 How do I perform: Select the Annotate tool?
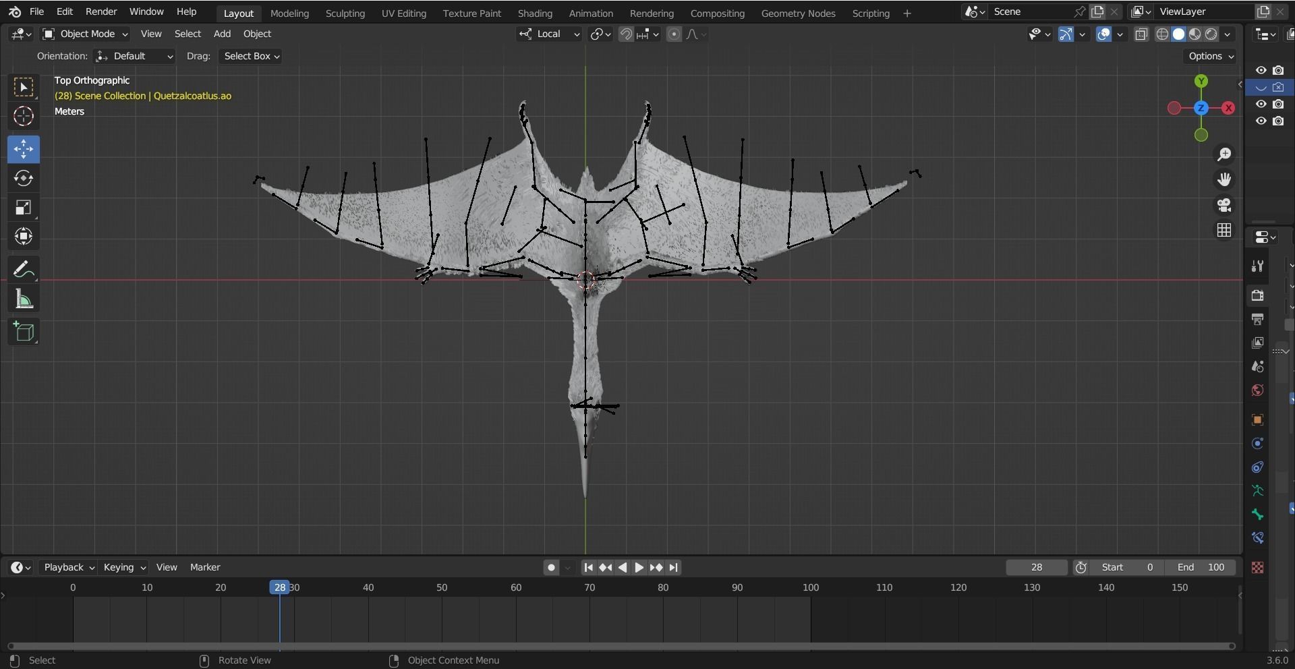pos(24,270)
